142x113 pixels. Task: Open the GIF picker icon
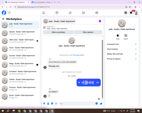(56, 104)
